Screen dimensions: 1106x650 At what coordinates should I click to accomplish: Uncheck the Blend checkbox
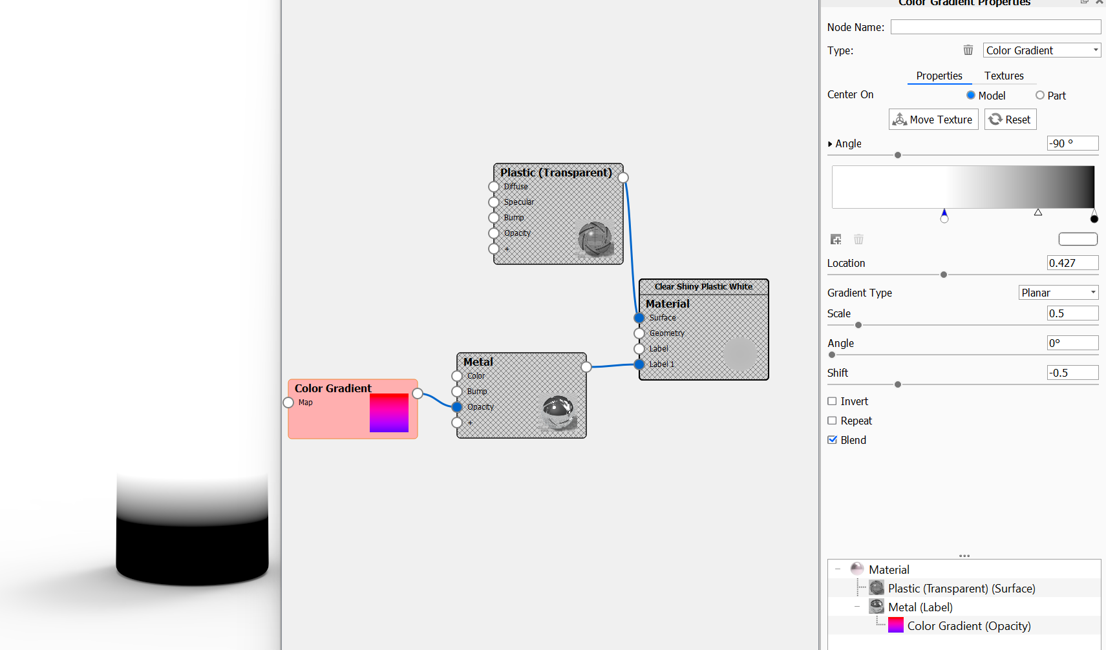(x=832, y=440)
